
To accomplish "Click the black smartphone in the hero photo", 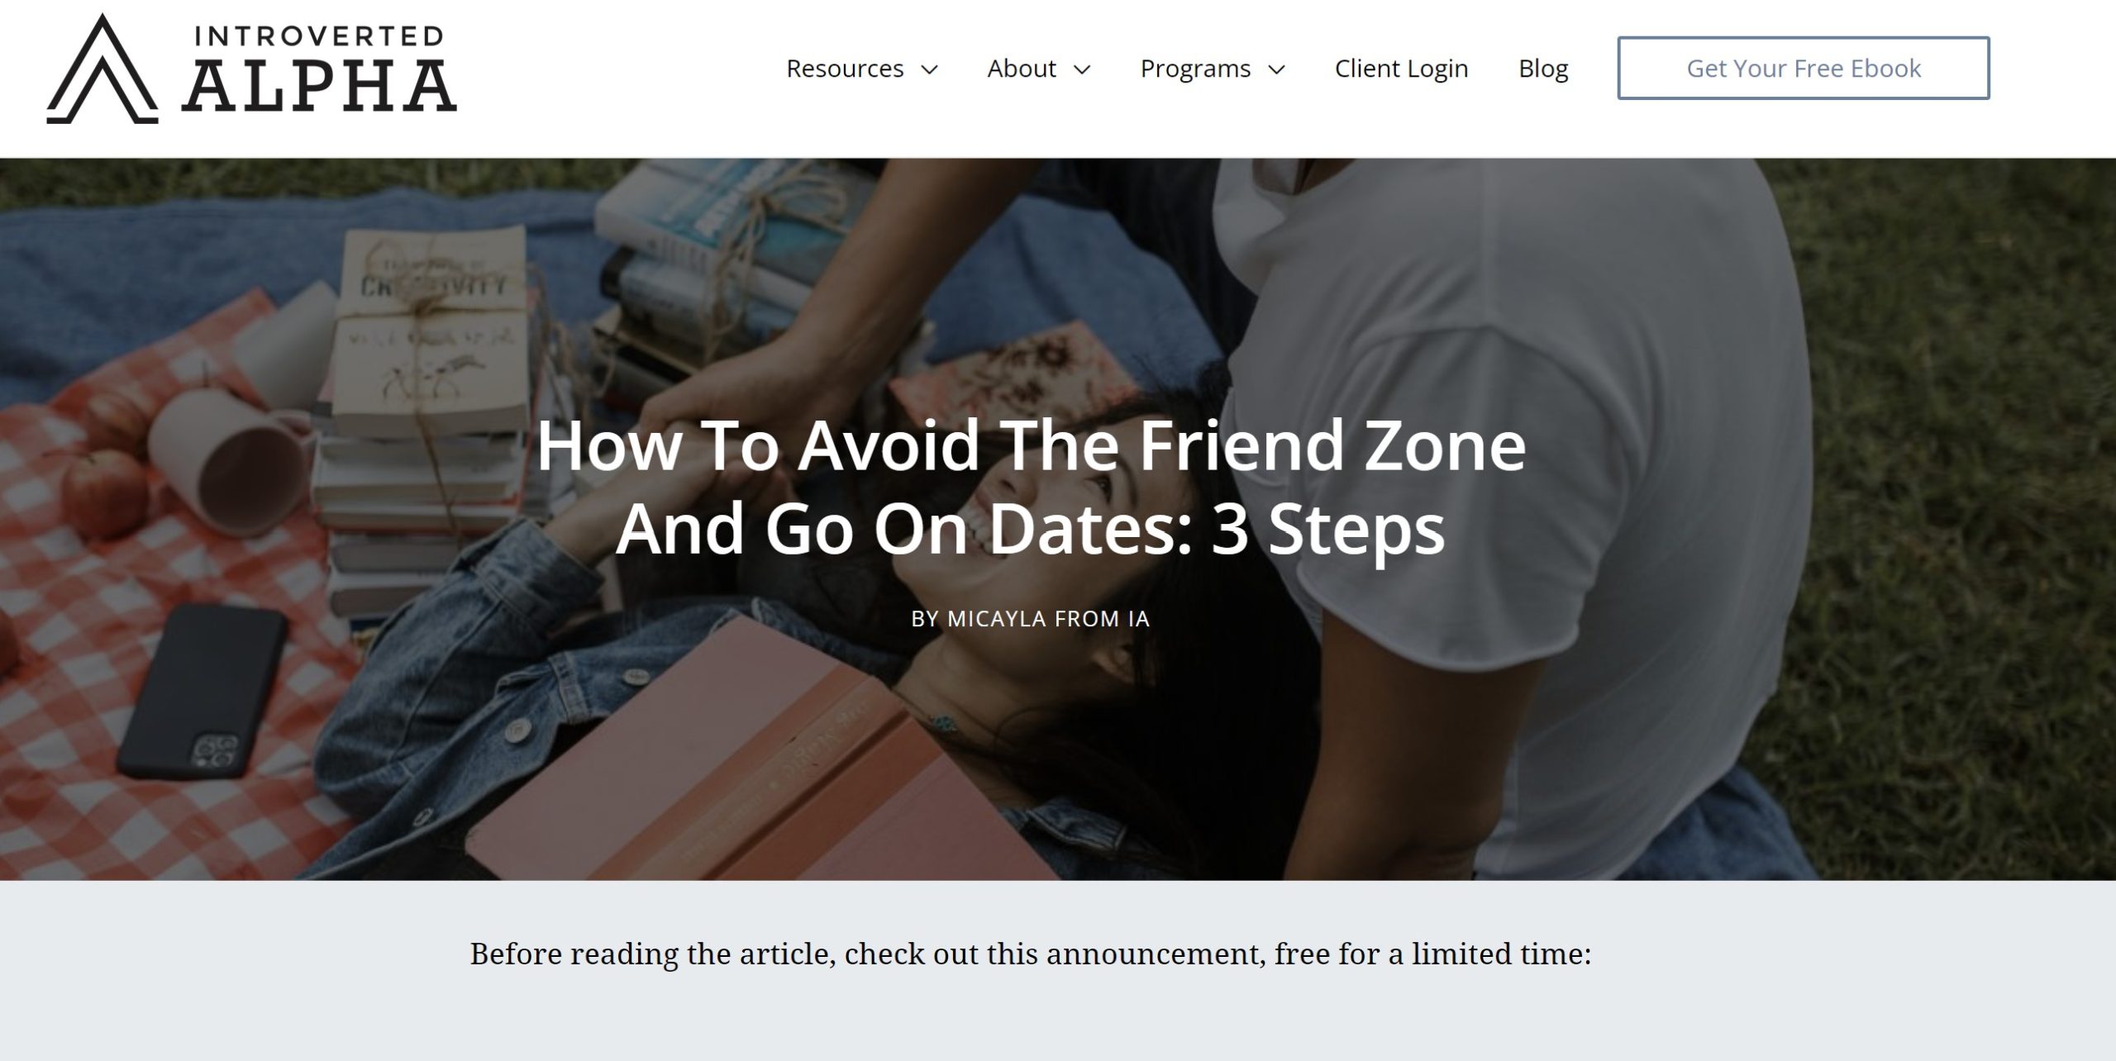I will (203, 691).
